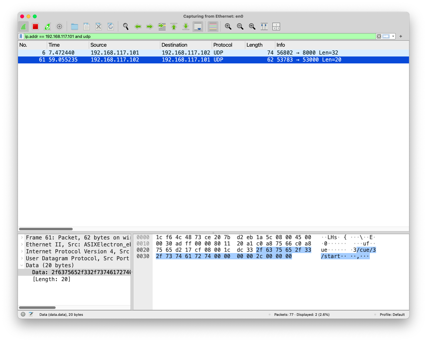Restart the current capture
This screenshot has height=342, width=427.
click(47, 27)
